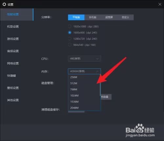
Task: Select the 1600x900 (dpi 240) radio button
Action: pos(70,33)
